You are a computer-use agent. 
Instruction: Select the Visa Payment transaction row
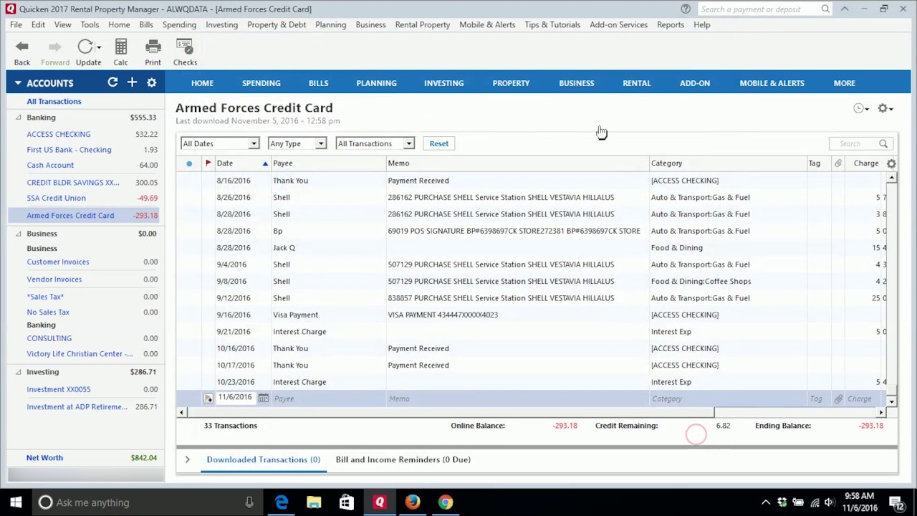click(531, 315)
